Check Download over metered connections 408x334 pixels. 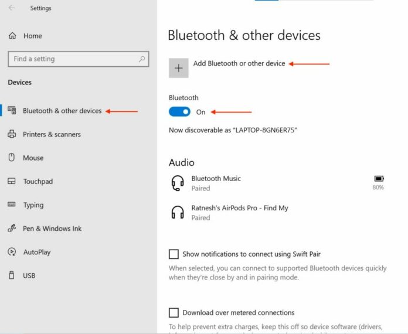[174, 313]
